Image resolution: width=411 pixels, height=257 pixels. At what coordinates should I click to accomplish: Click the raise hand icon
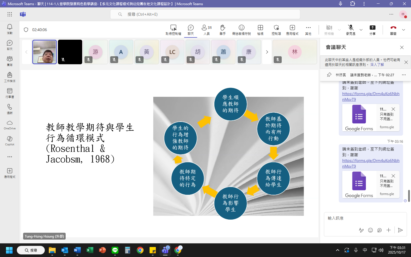[223, 29]
